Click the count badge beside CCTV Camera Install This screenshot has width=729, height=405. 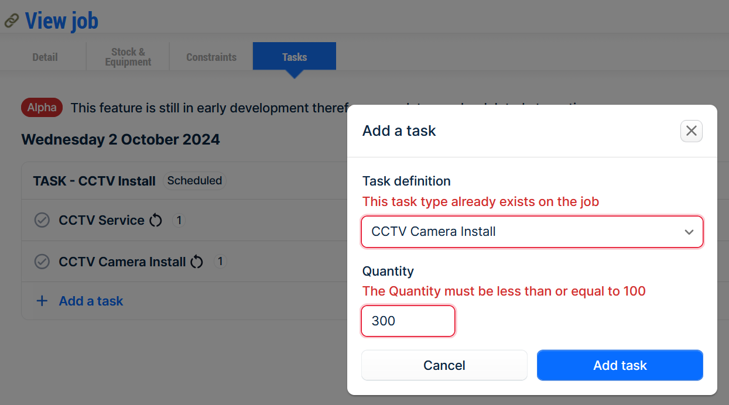coord(220,262)
